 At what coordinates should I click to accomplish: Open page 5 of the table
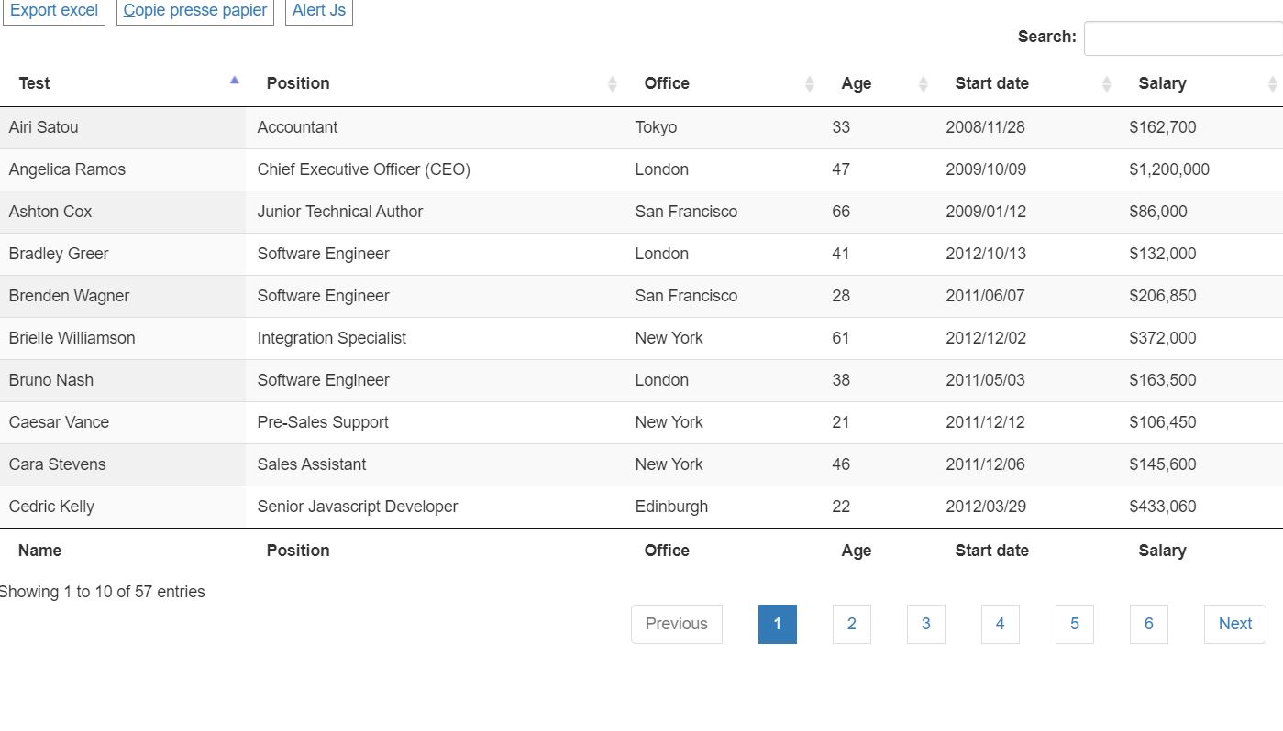point(1074,624)
